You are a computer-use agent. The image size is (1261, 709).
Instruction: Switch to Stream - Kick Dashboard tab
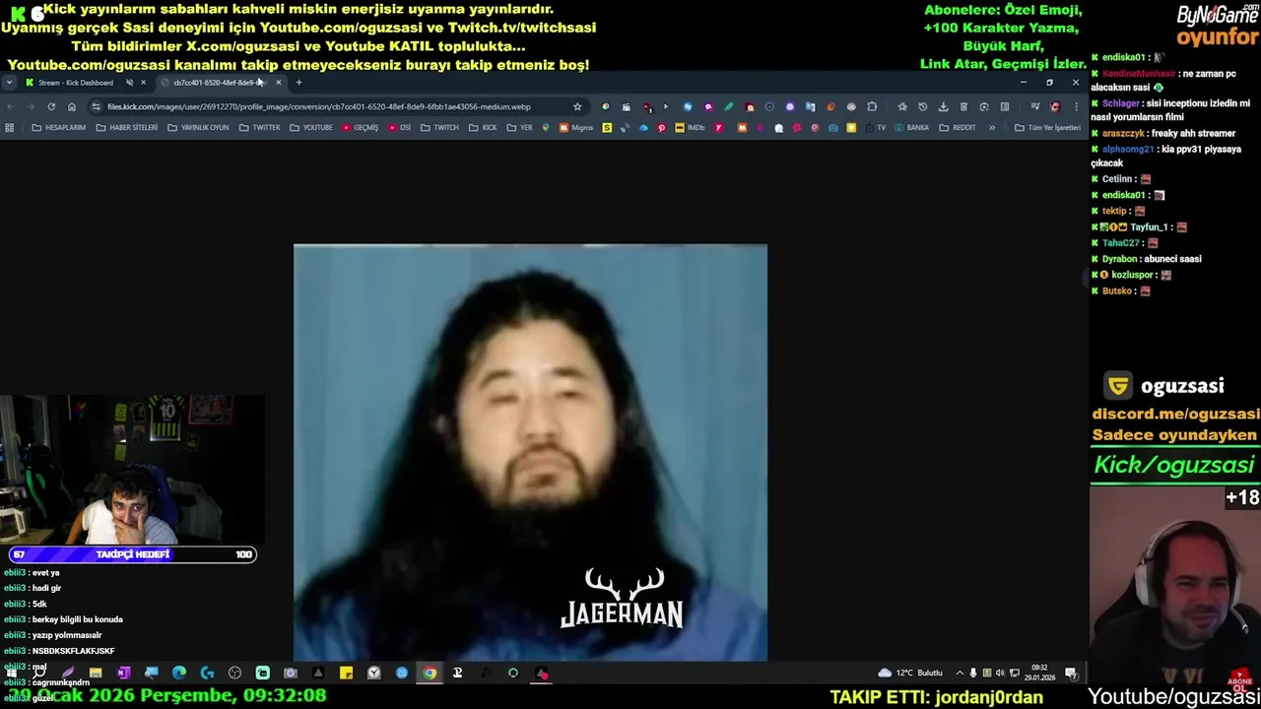pos(76,83)
